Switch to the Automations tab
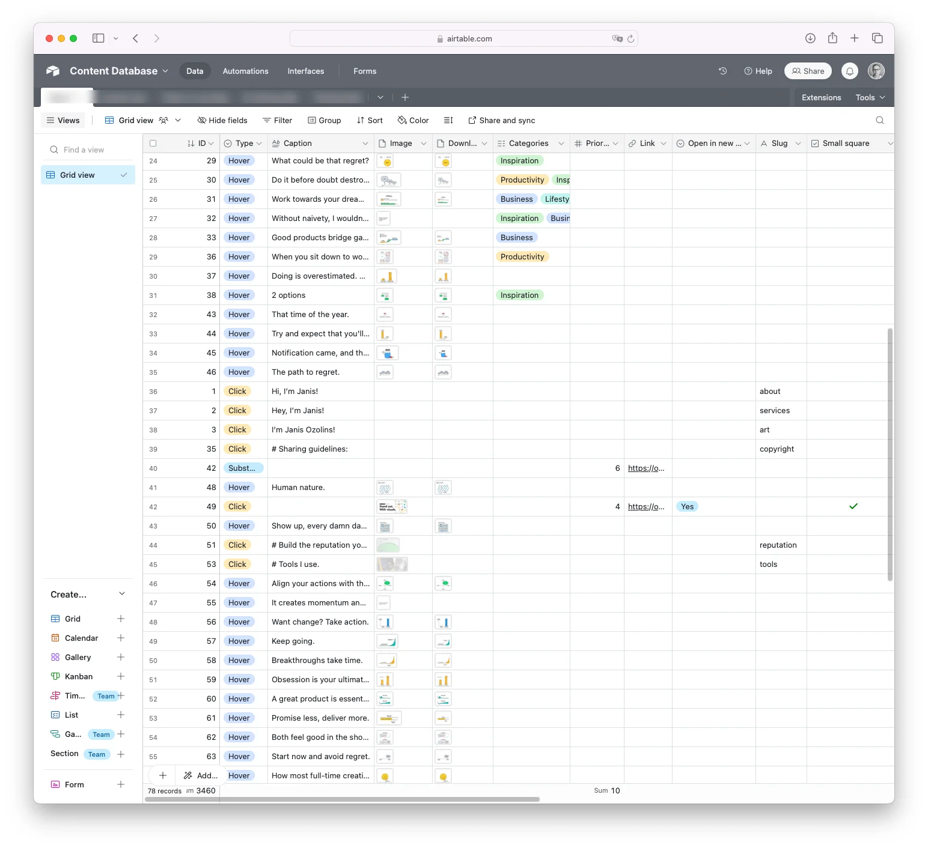The width and height of the screenshot is (928, 848). [245, 71]
